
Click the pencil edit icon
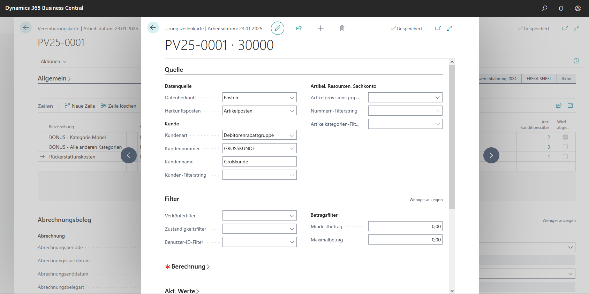(277, 28)
